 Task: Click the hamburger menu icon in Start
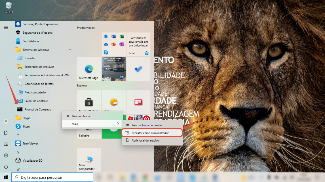(6, 27)
